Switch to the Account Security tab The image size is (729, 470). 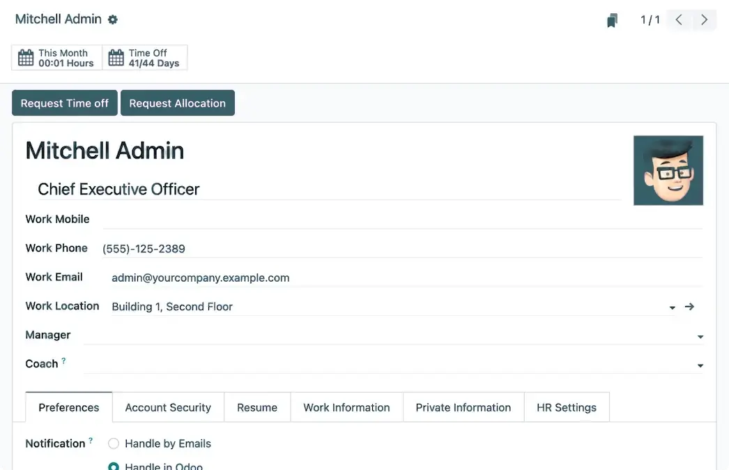pos(168,408)
